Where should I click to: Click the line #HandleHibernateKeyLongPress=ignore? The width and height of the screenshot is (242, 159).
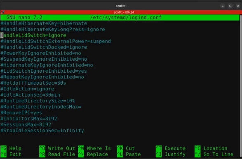53,30
